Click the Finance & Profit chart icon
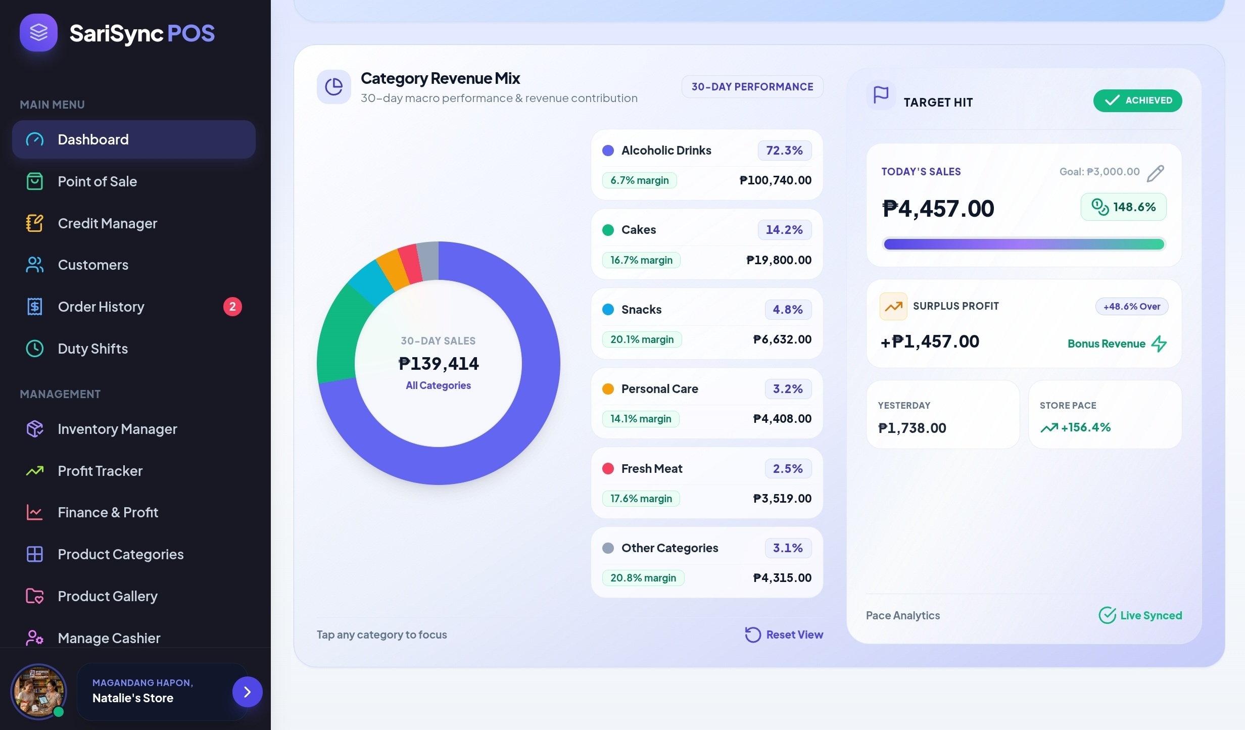 point(35,512)
